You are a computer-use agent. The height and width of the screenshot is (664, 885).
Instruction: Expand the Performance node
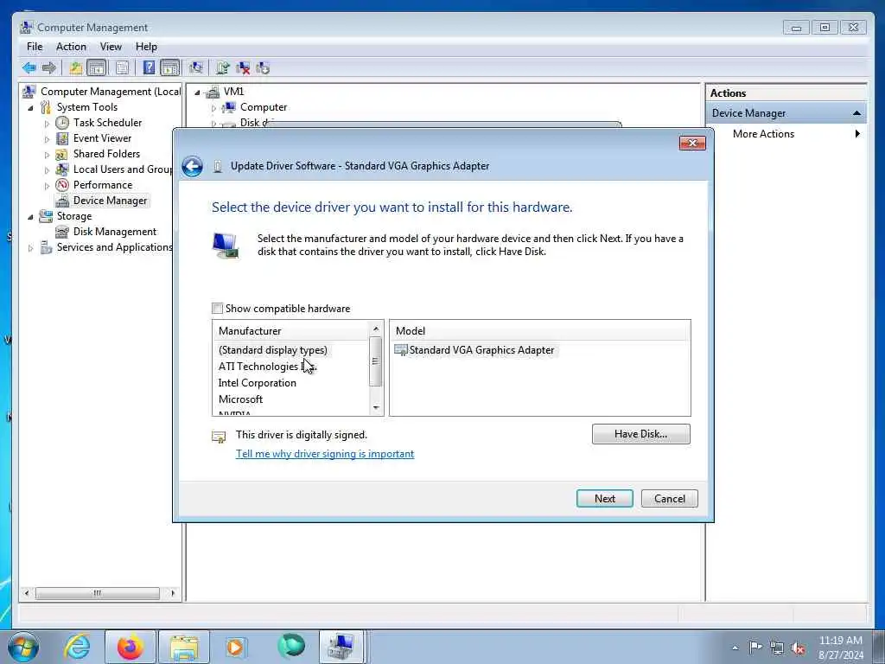point(47,185)
